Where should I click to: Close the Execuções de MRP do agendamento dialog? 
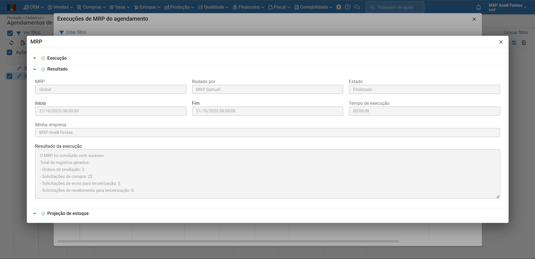click(474, 19)
